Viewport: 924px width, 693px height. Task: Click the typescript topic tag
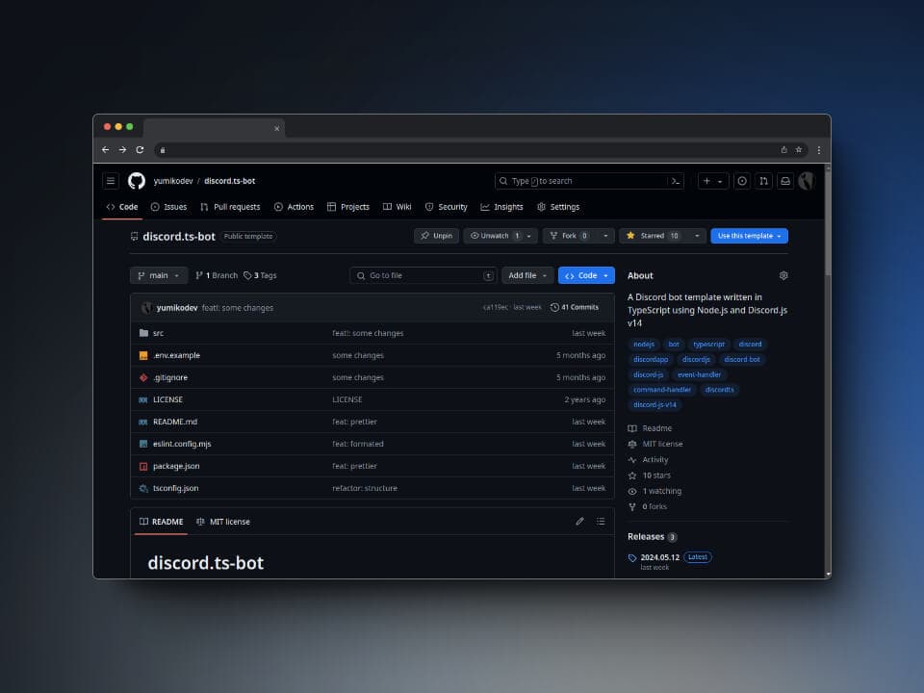709,345
